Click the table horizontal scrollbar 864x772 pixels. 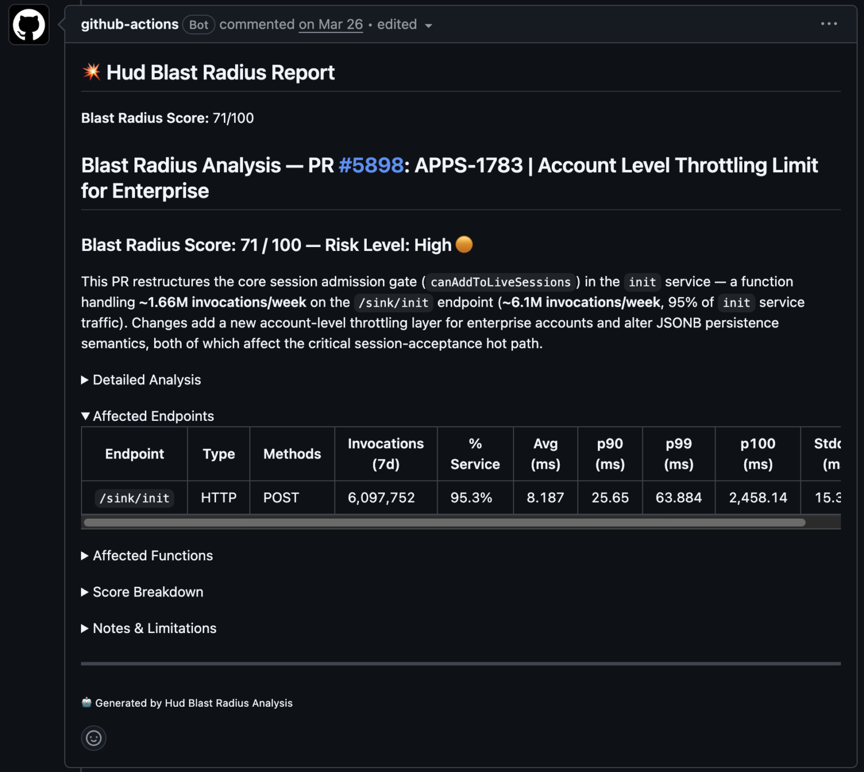444,523
